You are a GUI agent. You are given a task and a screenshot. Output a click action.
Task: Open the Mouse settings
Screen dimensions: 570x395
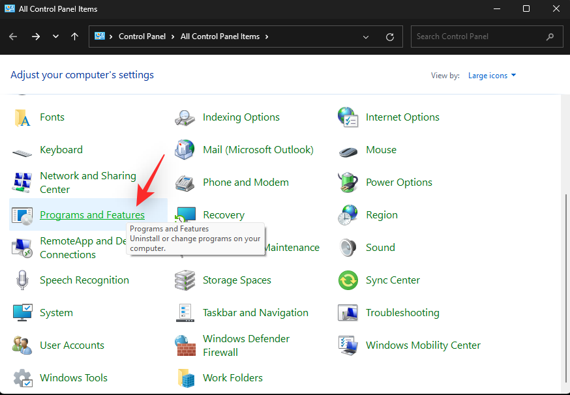pos(381,150)
